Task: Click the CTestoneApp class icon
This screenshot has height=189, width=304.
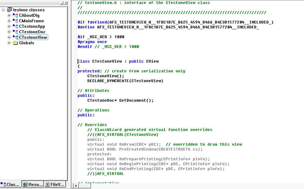Action: [15, 26]
